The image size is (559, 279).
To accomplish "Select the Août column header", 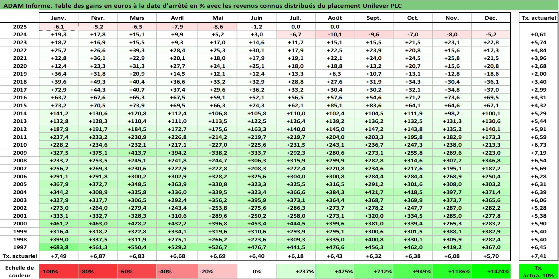I will 335,18.
